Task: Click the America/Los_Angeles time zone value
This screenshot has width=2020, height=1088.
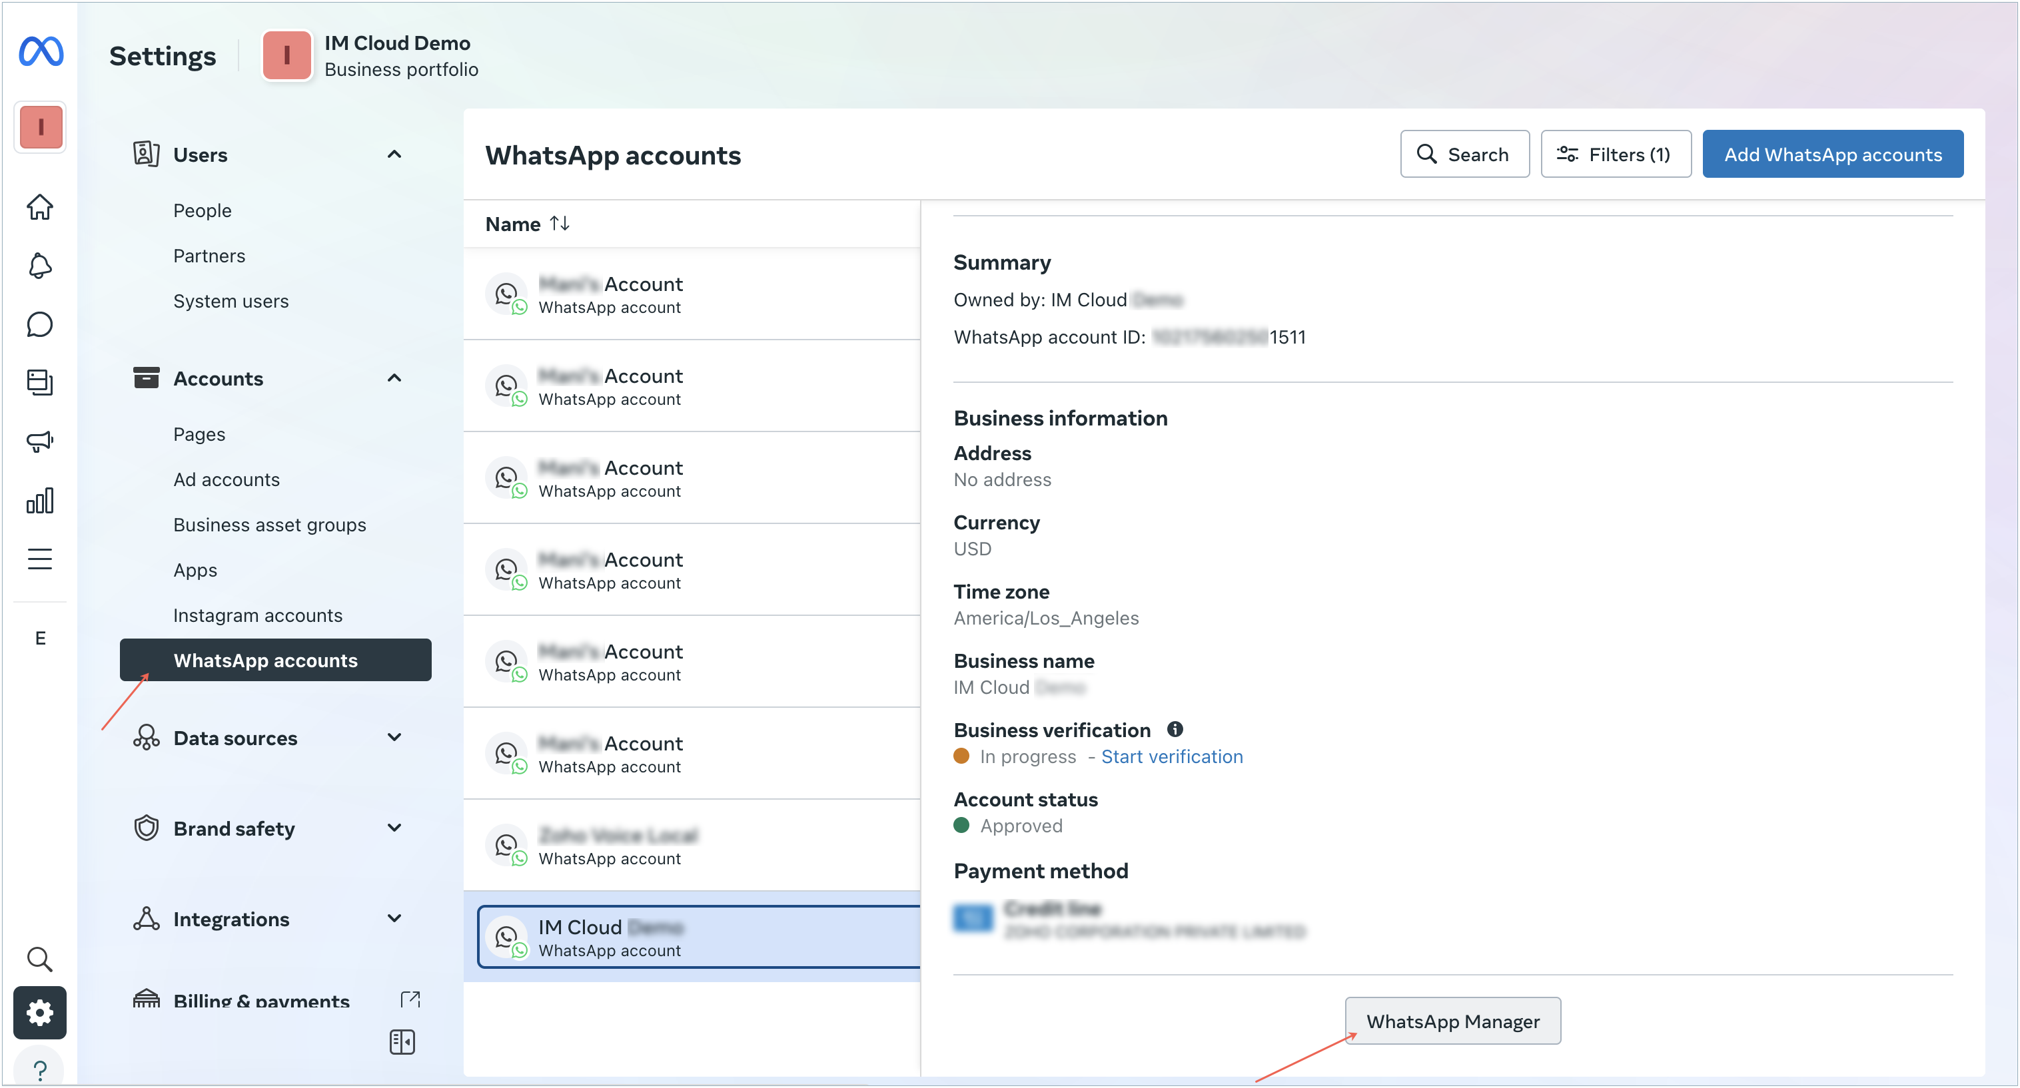Action: click(1046, 618)
